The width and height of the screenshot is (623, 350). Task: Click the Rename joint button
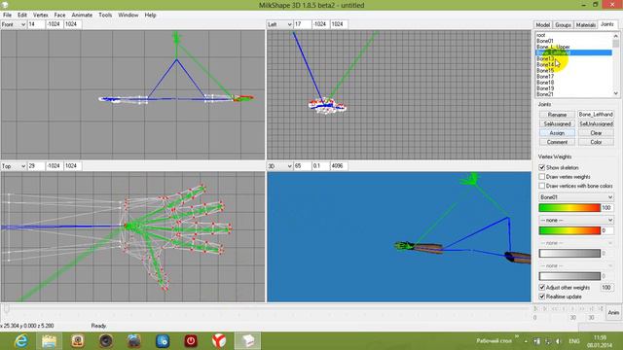[x=557, y=115]
